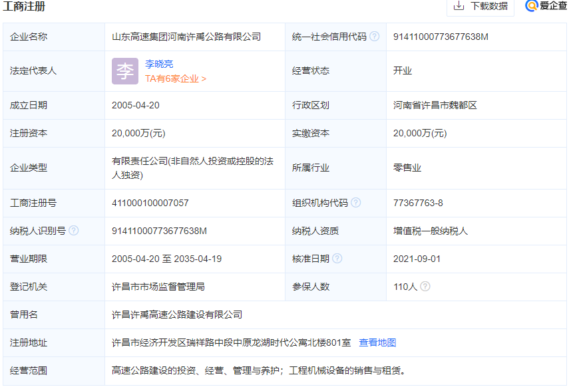Screen dimensions: 571x387
Task: Click help icon beside 统一社会信用代码
Action: (375, 37)
